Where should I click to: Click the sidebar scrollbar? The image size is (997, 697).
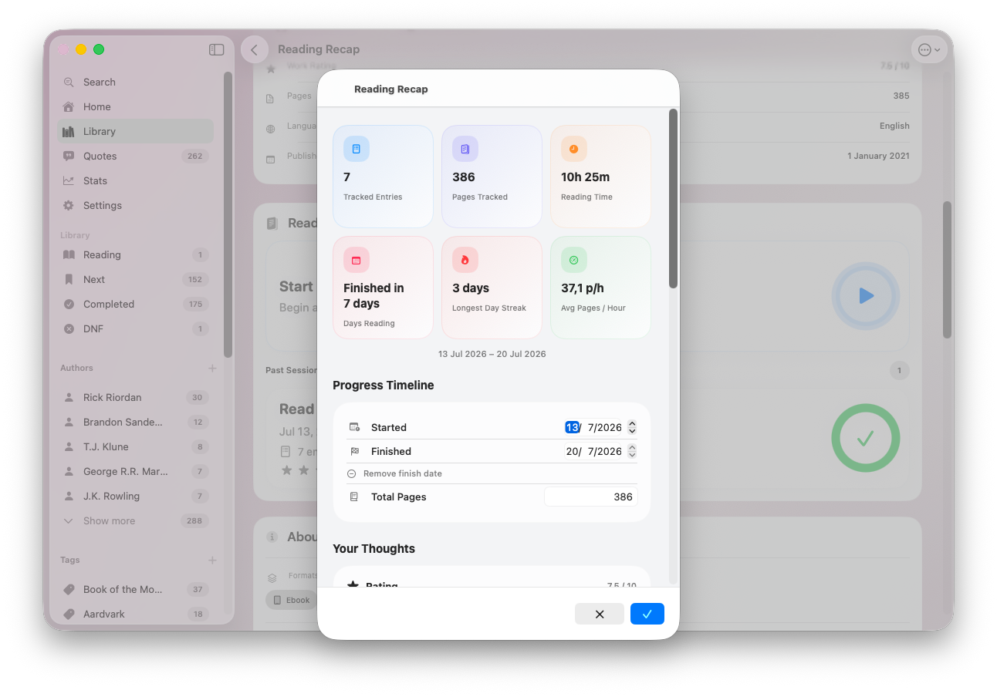coord(228,214)
